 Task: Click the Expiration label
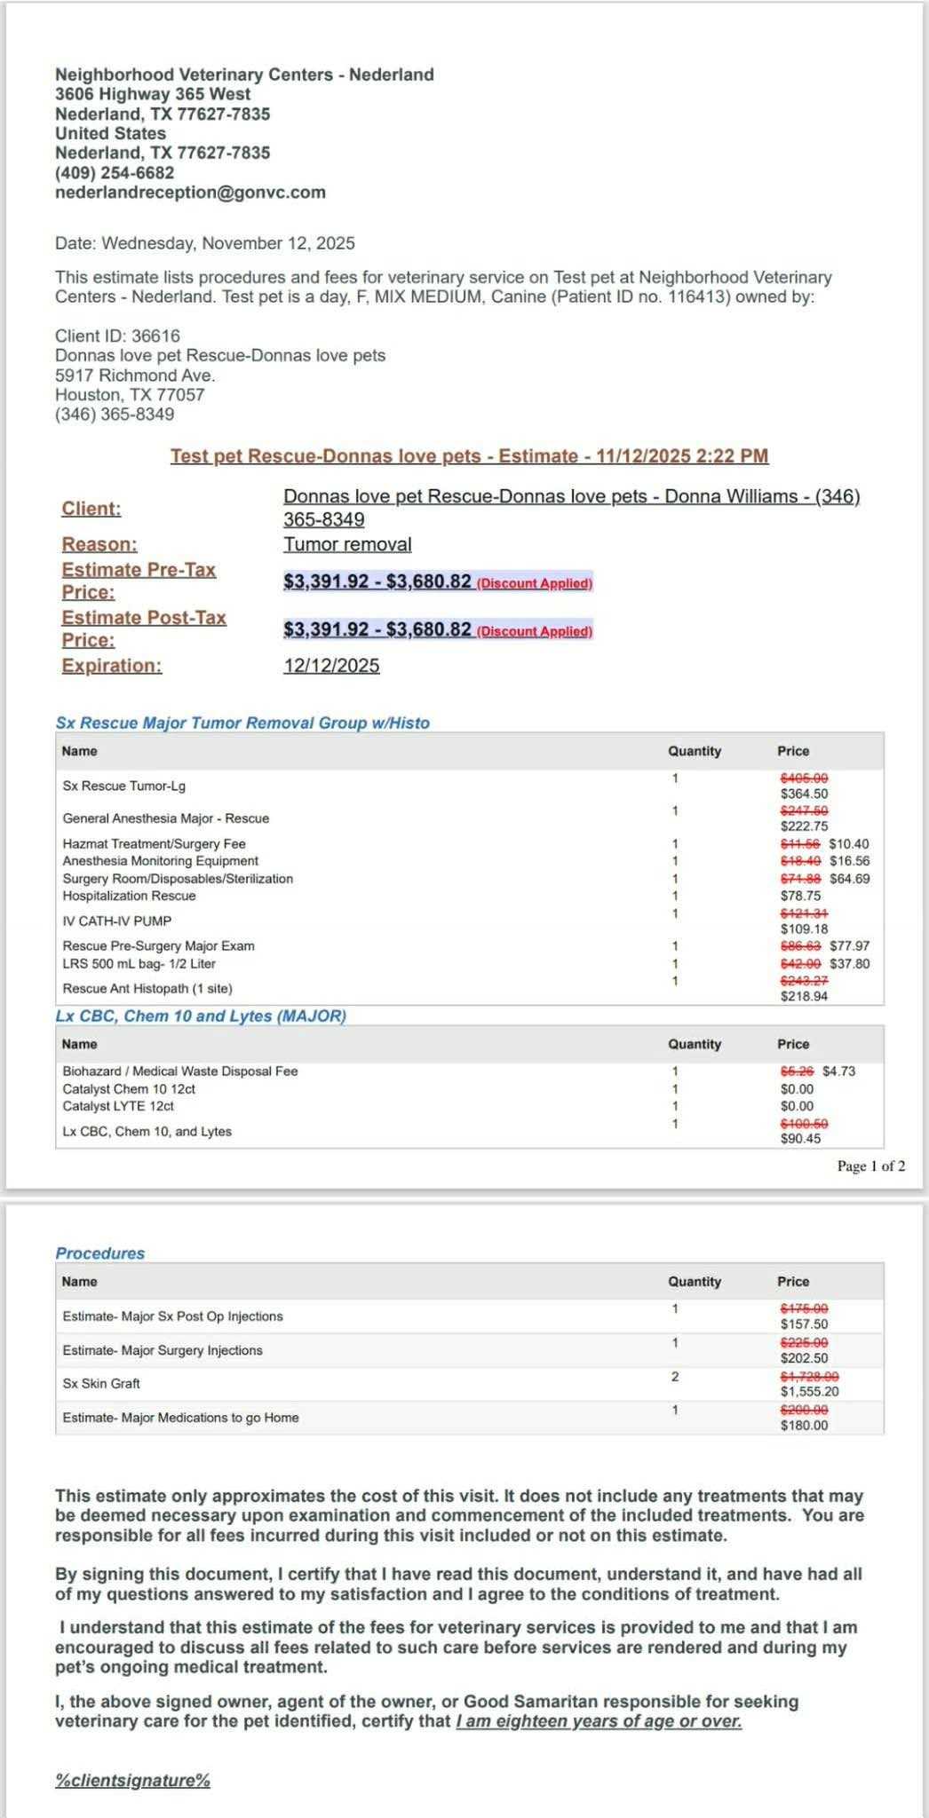[x=112, y=666]
